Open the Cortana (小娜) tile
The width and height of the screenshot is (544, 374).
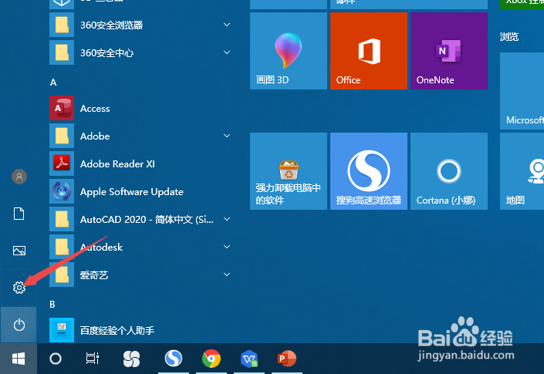(x=449, y=171)
